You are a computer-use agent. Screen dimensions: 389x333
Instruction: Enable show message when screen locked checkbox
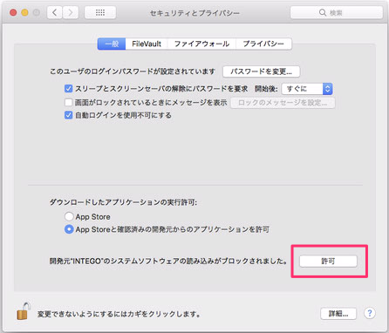click(x=68, y=102)
